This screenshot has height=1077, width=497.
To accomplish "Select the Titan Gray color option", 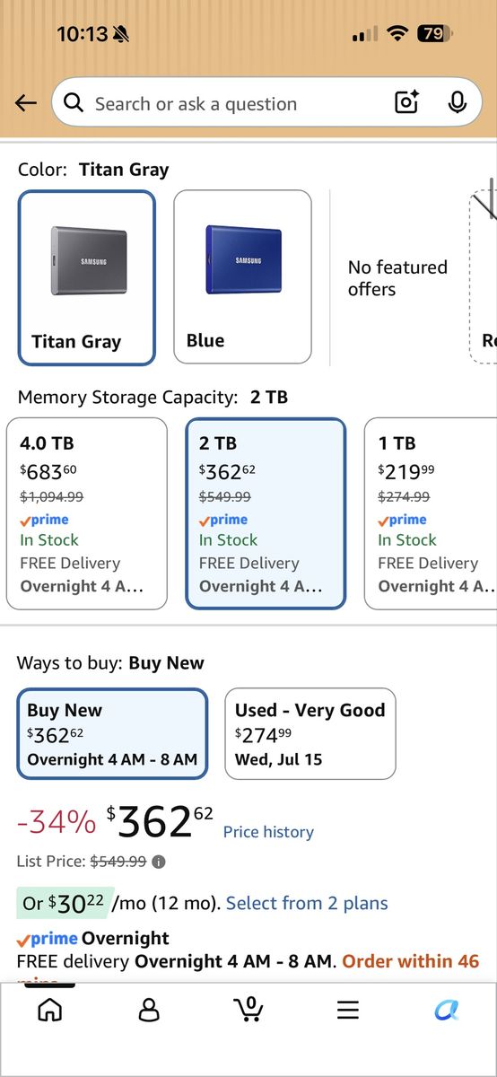I will tap(87, 277).
